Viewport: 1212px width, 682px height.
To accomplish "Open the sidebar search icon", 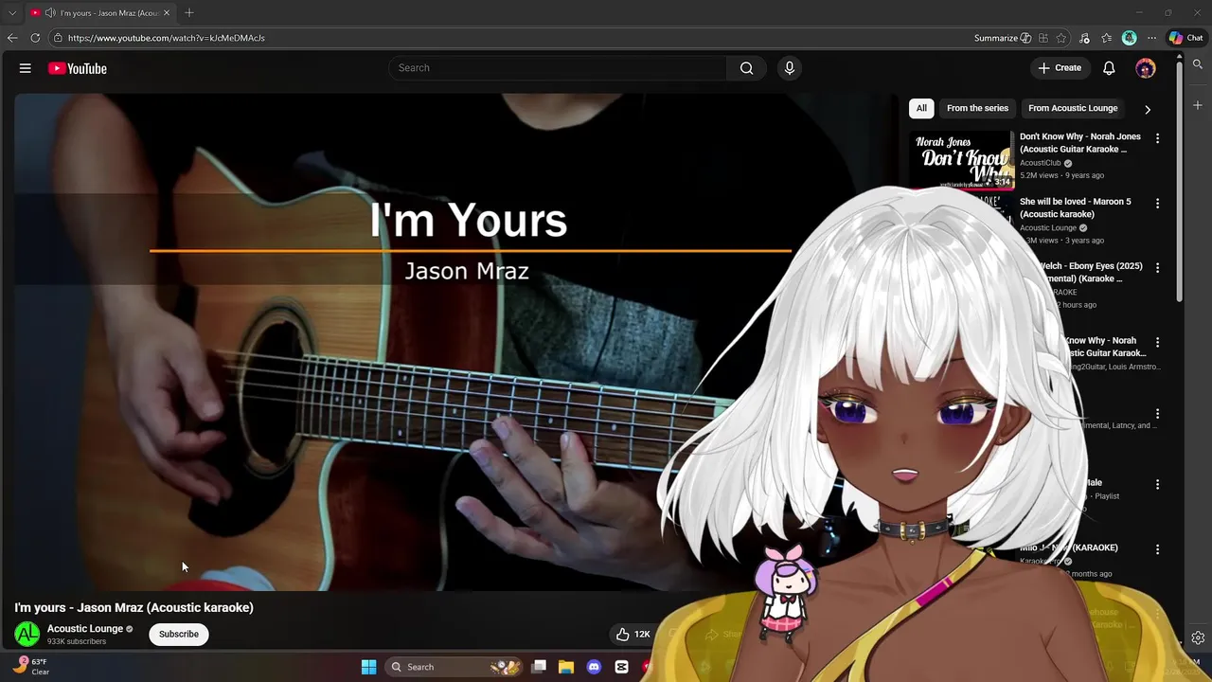I will pos(1198,64).
